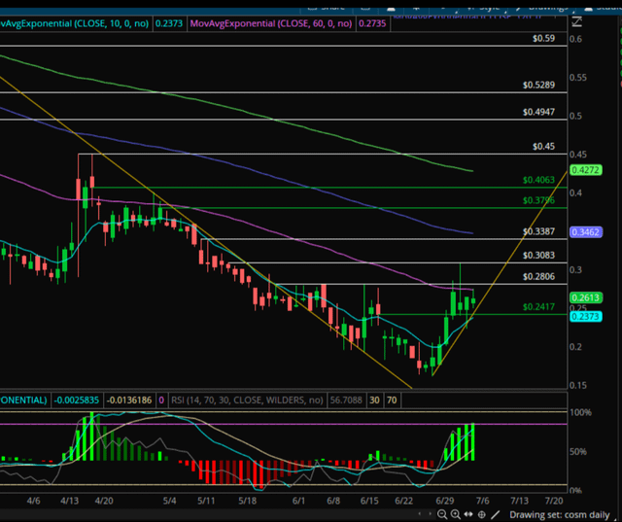Click the horizontal expand arrows icon
The image size is (622, 522).
(468, 514)
